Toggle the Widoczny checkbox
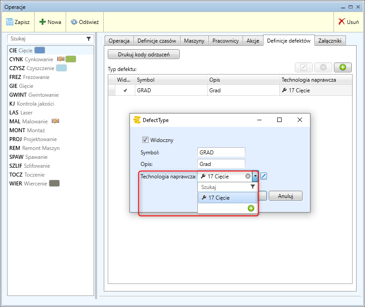365x307 pixels. click(x=145, y=140)
